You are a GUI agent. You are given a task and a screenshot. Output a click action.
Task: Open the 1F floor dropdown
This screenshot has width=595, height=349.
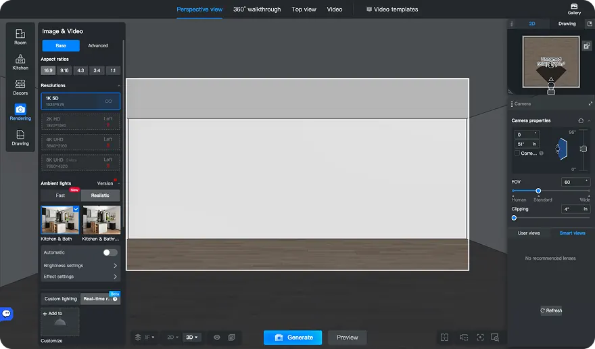145,337
